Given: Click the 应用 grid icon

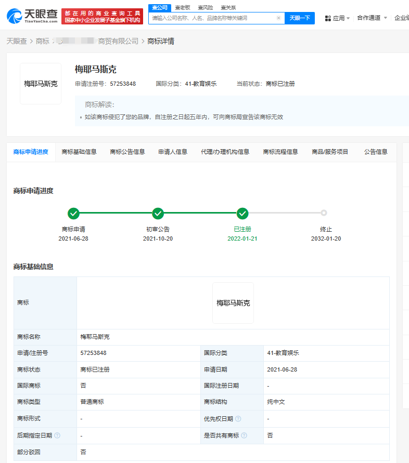Looking at the screenshot, I should [328, 18].
